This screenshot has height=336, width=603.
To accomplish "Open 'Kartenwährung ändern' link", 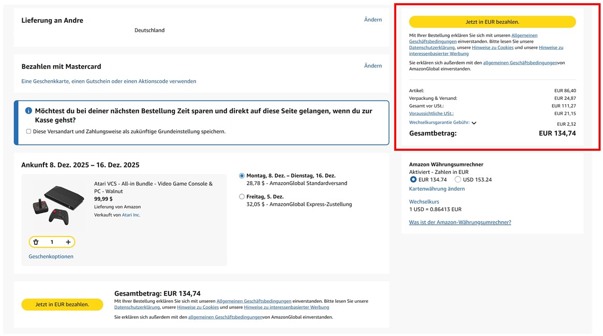I will [436, 189].
